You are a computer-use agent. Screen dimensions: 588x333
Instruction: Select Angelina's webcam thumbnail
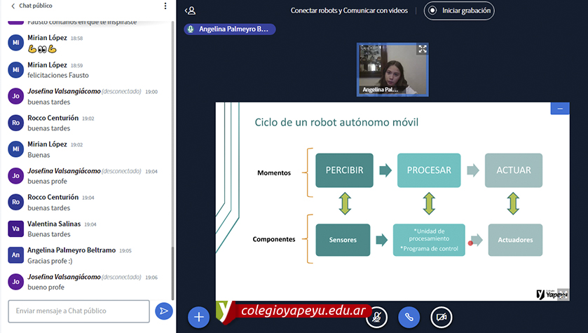[x=392, y=69]
